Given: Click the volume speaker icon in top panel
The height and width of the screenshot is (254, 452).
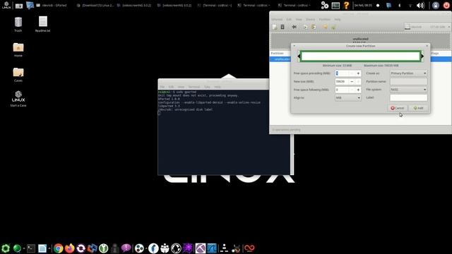Looking at the screenshot, I should 420,5.
